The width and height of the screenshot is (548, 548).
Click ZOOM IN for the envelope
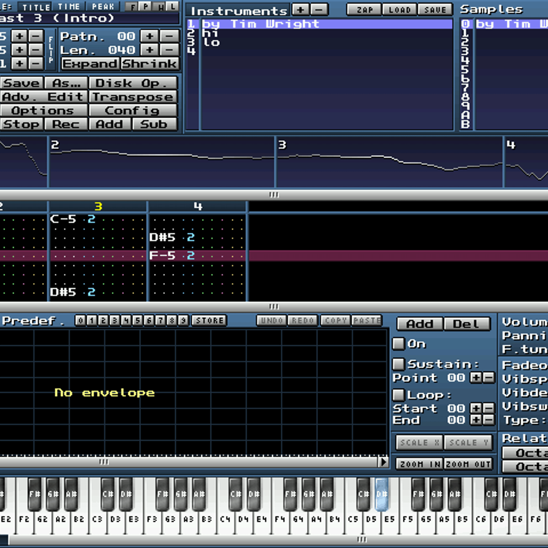(420, 464)
